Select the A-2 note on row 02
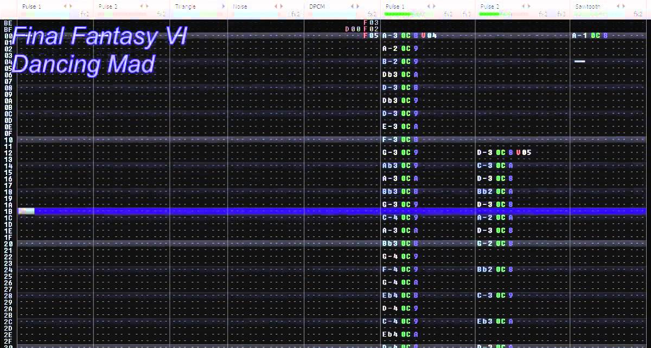The image size is (651, 348). [390, 48]
